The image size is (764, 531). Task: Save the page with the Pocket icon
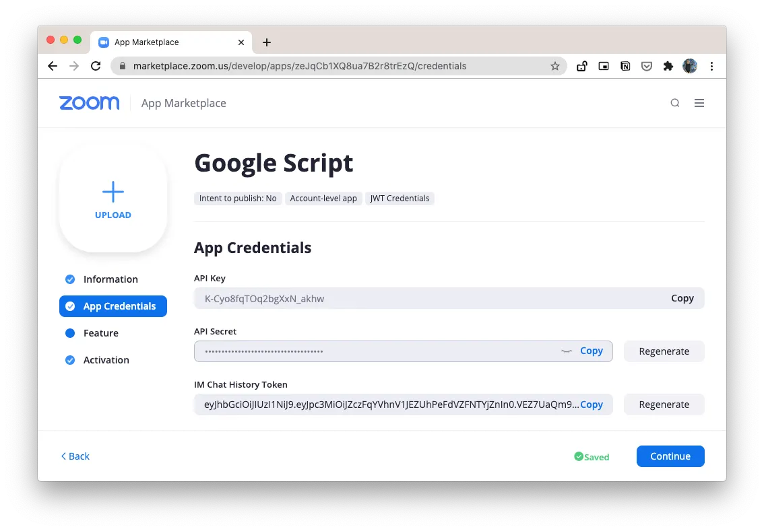click(x=646, y=66)
